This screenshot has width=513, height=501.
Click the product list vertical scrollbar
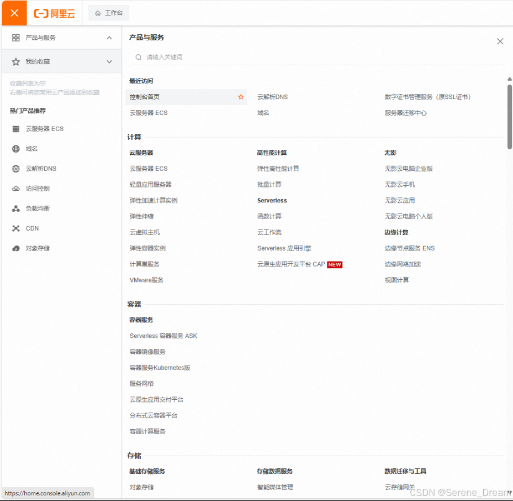[x=509, y=117]
